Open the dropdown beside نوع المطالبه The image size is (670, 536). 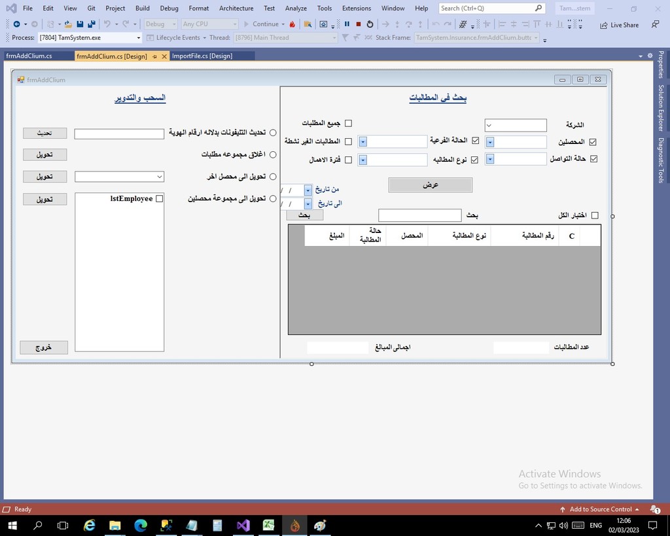(x=362, y=160)
